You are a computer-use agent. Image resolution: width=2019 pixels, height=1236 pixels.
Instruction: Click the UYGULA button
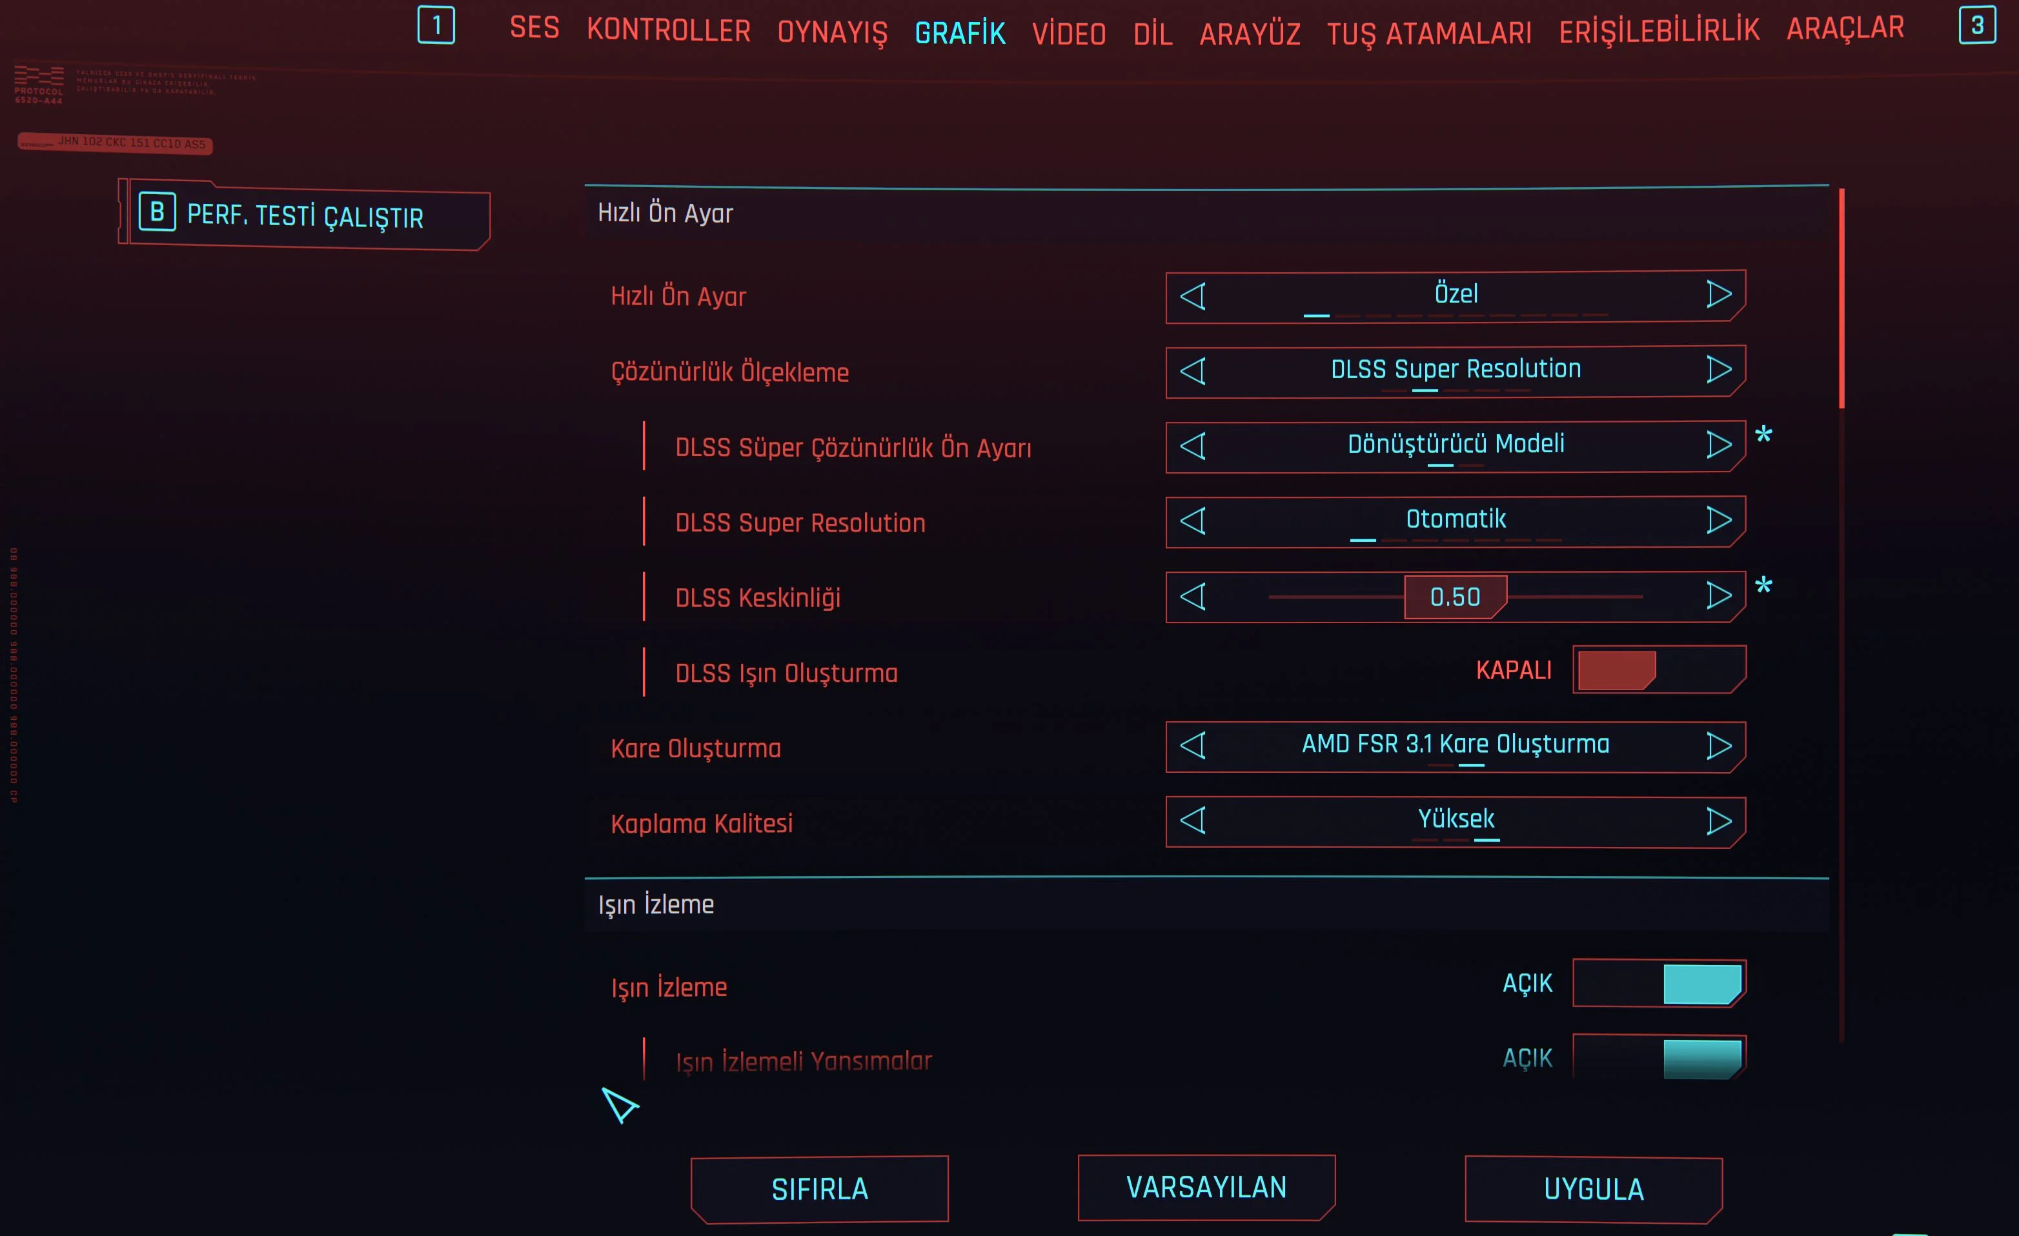1593,1188
